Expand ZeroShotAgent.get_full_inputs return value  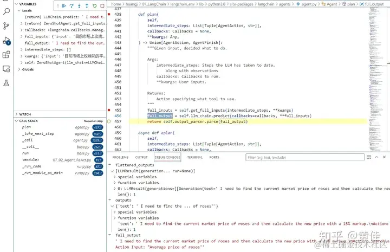coord(21,24)
